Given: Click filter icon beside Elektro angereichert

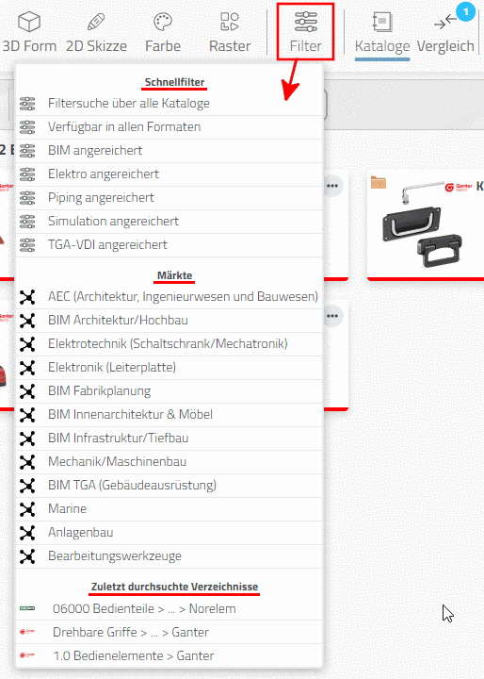Looking at the screenshot, I should (x=27, y=174).
